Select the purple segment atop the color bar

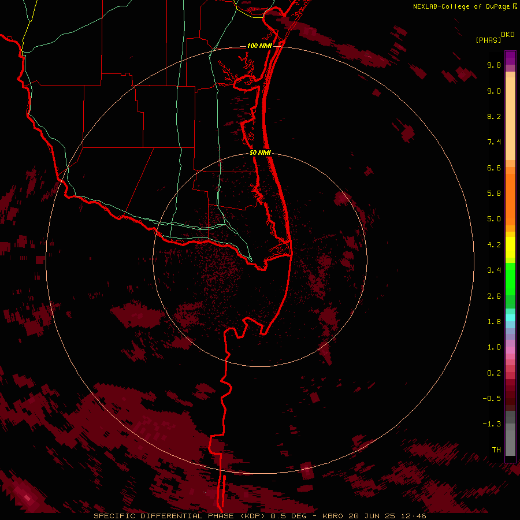point(510,58)
